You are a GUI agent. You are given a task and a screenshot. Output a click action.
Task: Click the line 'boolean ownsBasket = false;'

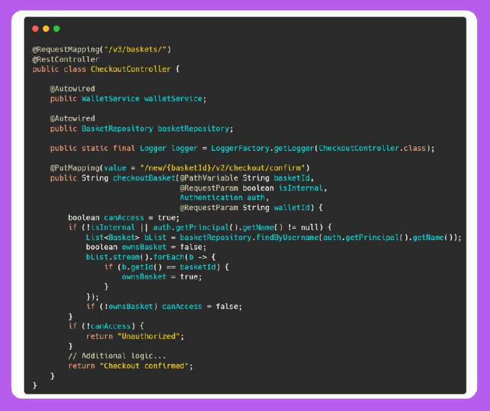pos(146,247)
